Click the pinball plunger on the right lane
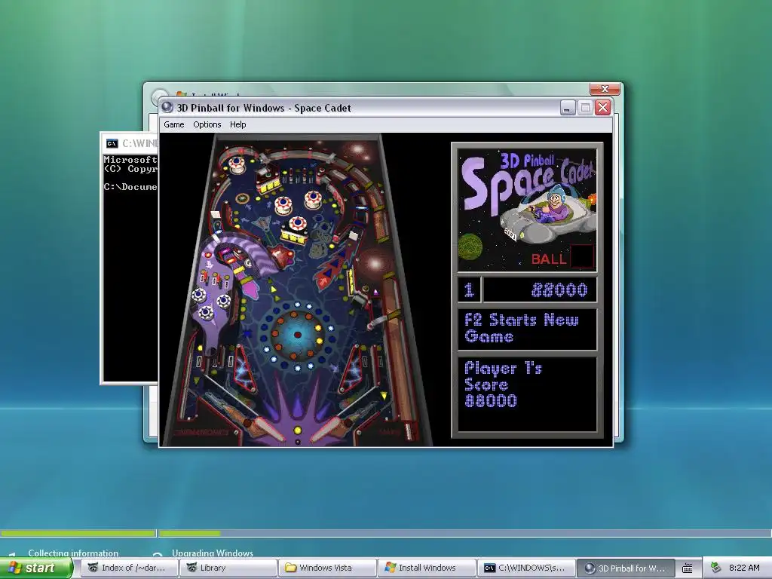Viewport: 772px width, 579px height. tap(409, 430)
